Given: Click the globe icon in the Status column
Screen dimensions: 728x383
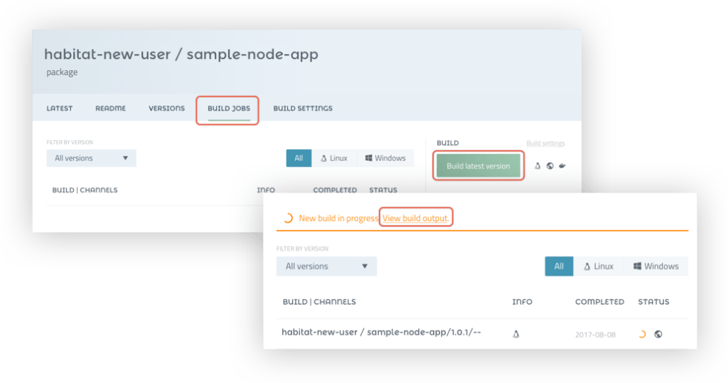Looking at the screenshot, I should [658, 334].
